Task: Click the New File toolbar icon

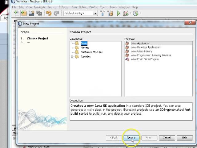Action: tap(17, 13)
